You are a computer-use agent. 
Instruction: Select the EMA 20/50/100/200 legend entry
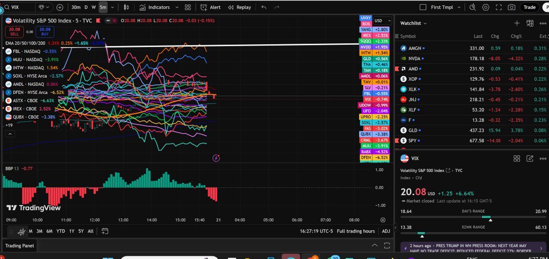pos(25,43)
